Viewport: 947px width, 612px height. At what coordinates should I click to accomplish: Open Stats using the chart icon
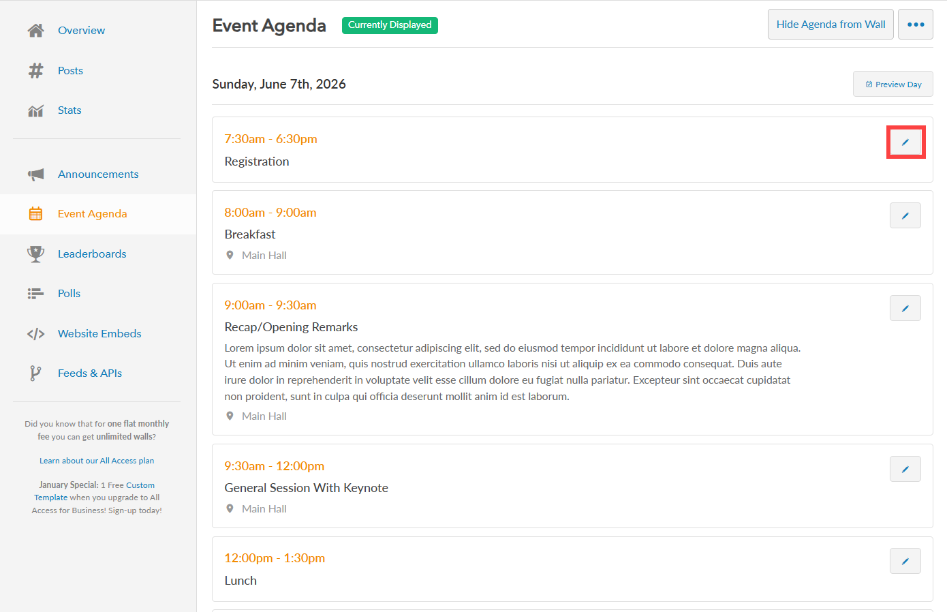[35, 110]
